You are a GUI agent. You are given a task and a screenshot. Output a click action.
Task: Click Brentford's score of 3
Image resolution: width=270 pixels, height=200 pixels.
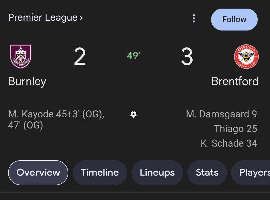click(x=187, y=57)
